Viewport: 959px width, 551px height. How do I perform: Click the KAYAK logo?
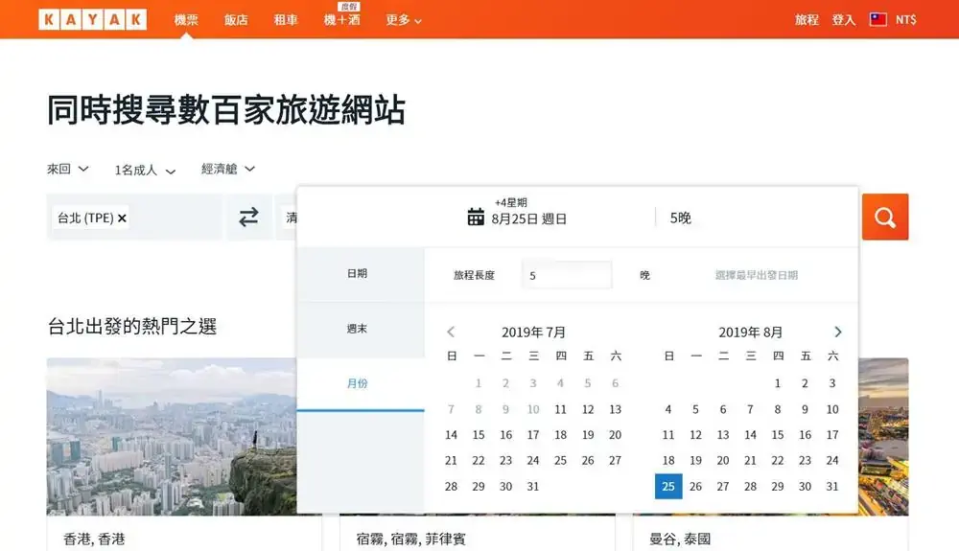[92, 19]
